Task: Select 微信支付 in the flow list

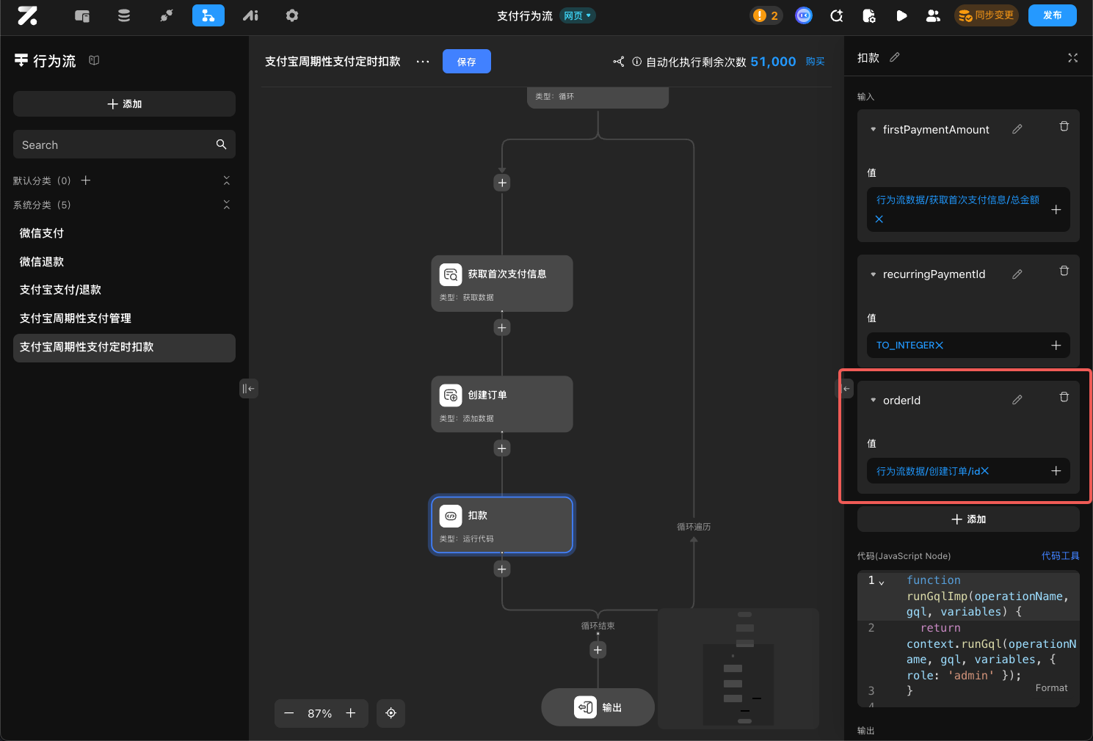Action: point(42,233)
